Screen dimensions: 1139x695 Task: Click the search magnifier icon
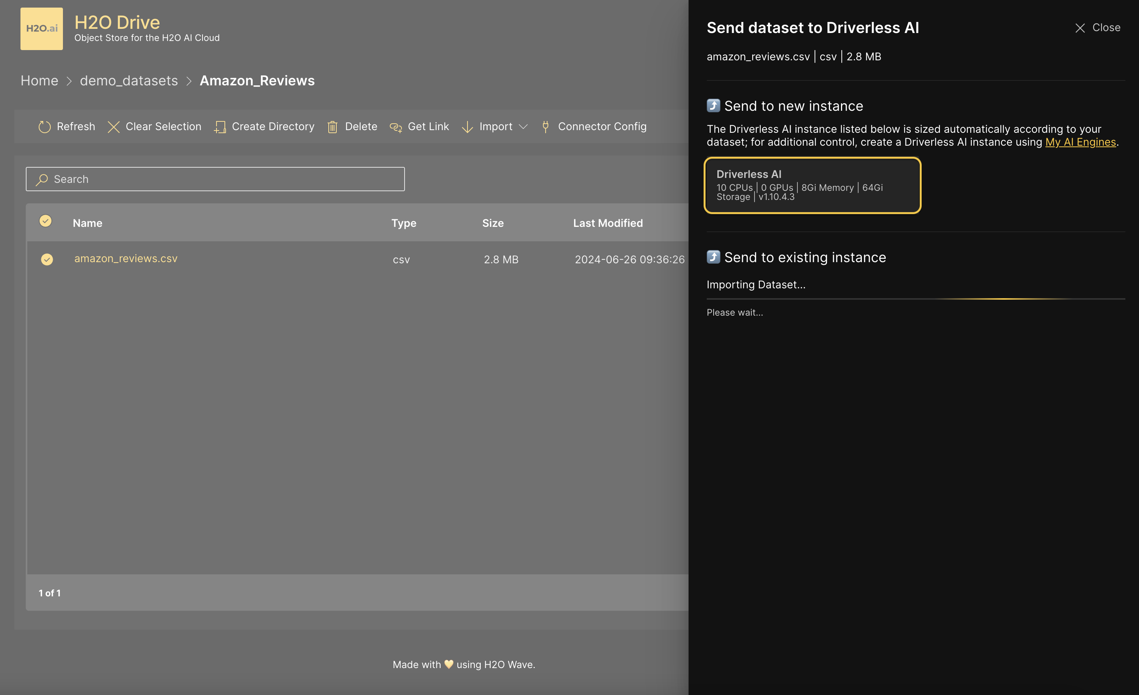pyautogui.click(x=42, y=179)
